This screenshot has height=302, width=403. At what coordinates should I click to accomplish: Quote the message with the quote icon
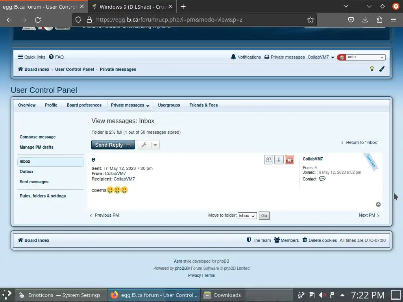(268, 160)
